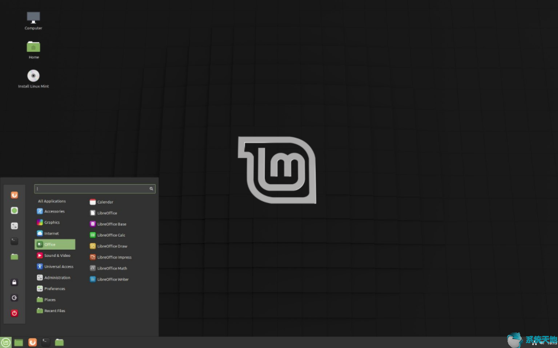
Task: Open the Graphics category
Action: point(55,222)
